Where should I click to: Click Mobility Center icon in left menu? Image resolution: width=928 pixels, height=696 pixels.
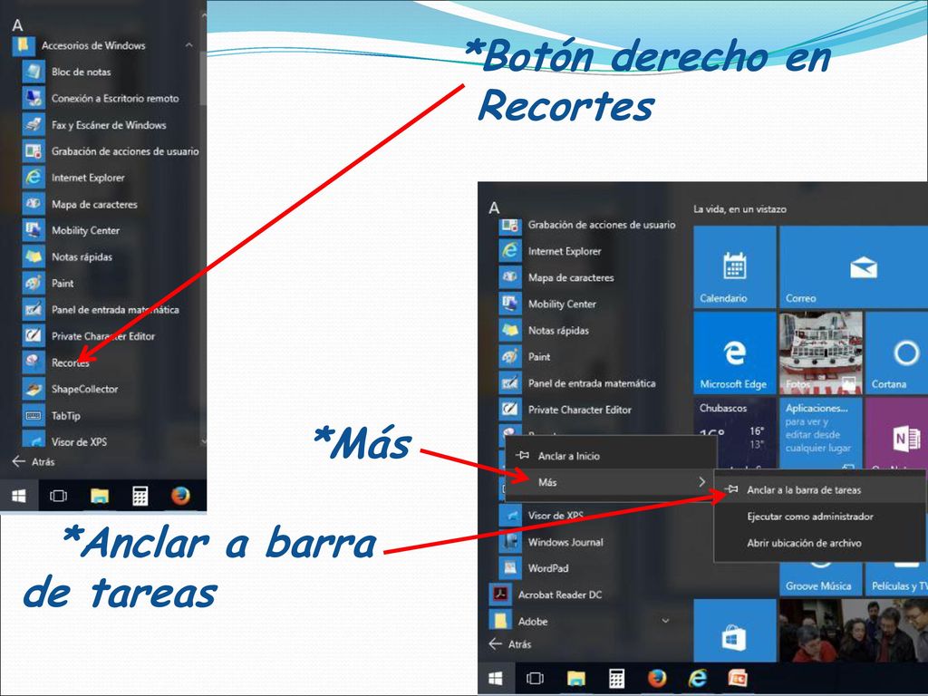coord(34,230)
